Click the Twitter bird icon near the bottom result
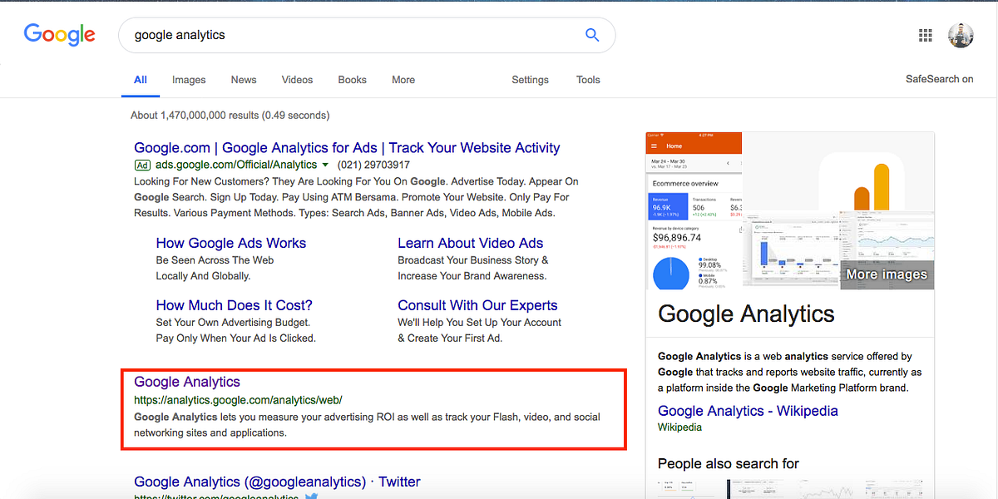998x499 pixels. point(311,495)
